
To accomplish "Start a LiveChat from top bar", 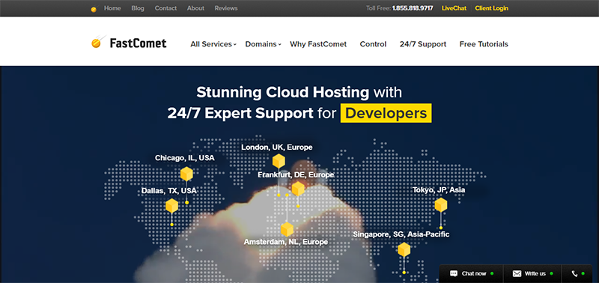I will 454,8.
